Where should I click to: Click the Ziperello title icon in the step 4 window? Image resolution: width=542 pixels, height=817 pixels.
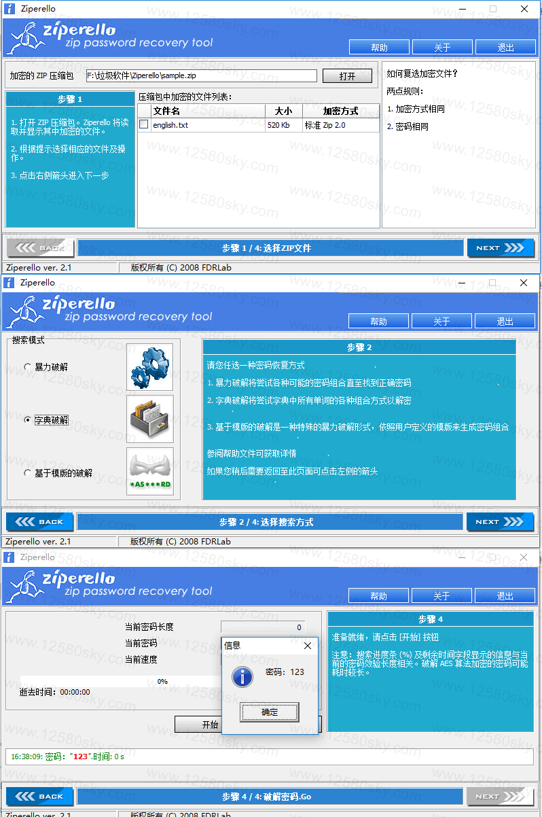pyautogui.click(x=10, y=557)
